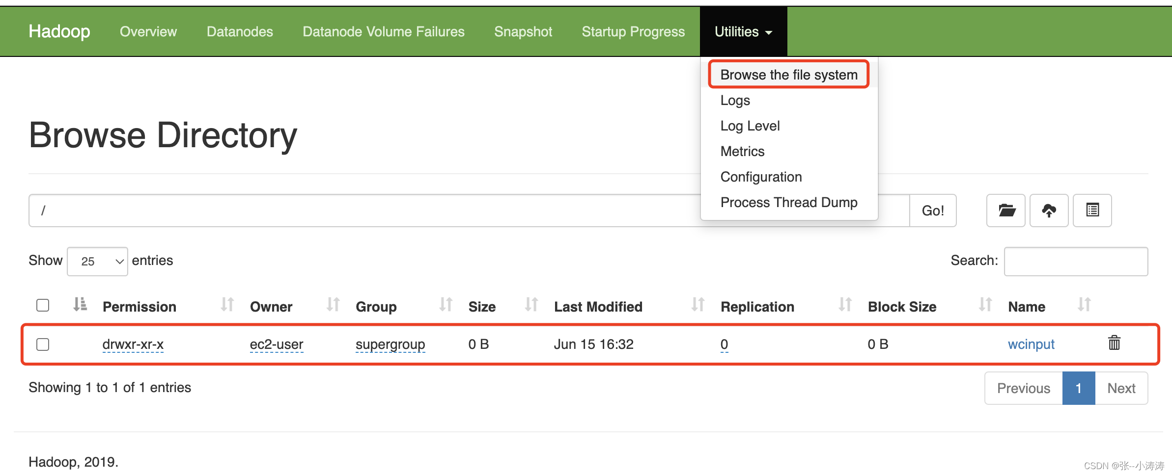Choose Process Thread Dump menu entry
Viewport: 1172px width, 475px height.
click(x=789, y=202)
